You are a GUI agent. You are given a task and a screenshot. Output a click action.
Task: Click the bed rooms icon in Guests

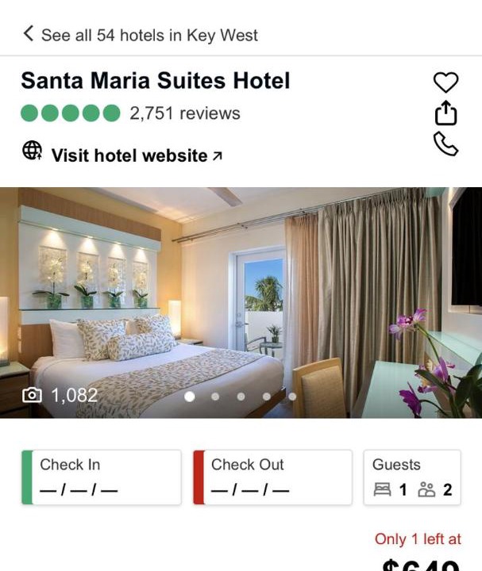pos(382,489)
